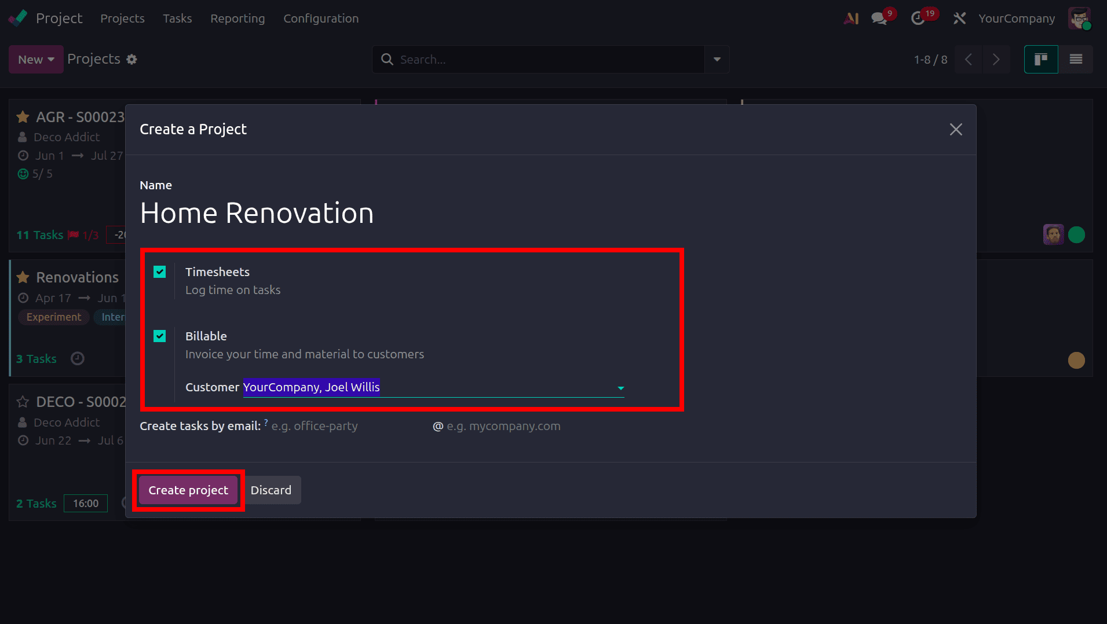Viewport: 1107px width, 624px height.
Task: Expand the Customer dropdown arrow
Action: 620,388
